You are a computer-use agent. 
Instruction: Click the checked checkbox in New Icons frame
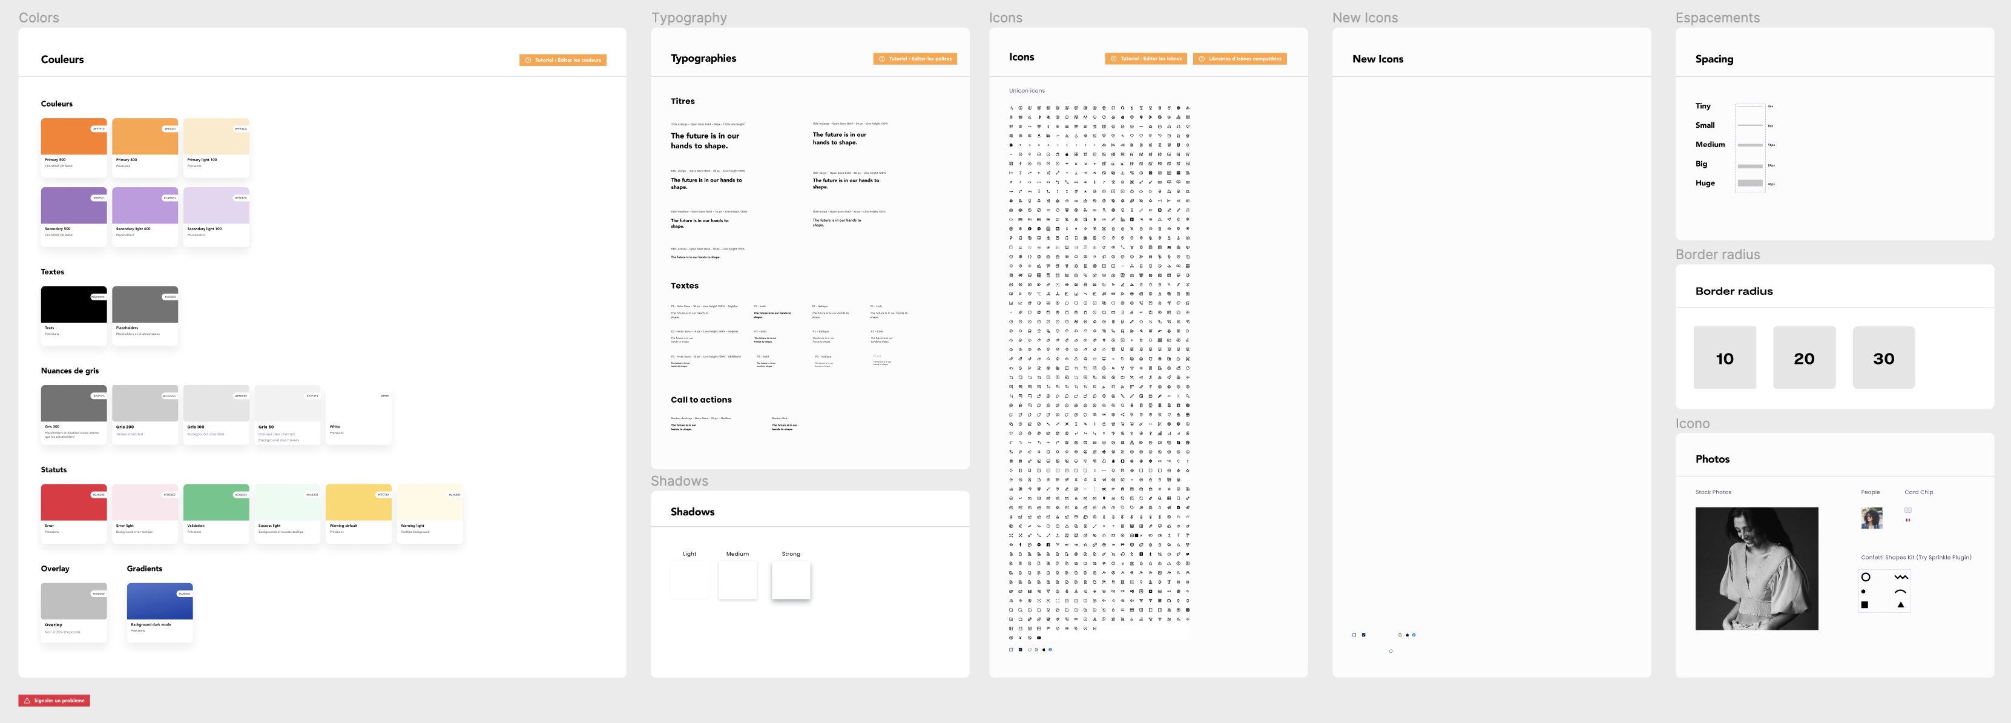pos(1364,635)
